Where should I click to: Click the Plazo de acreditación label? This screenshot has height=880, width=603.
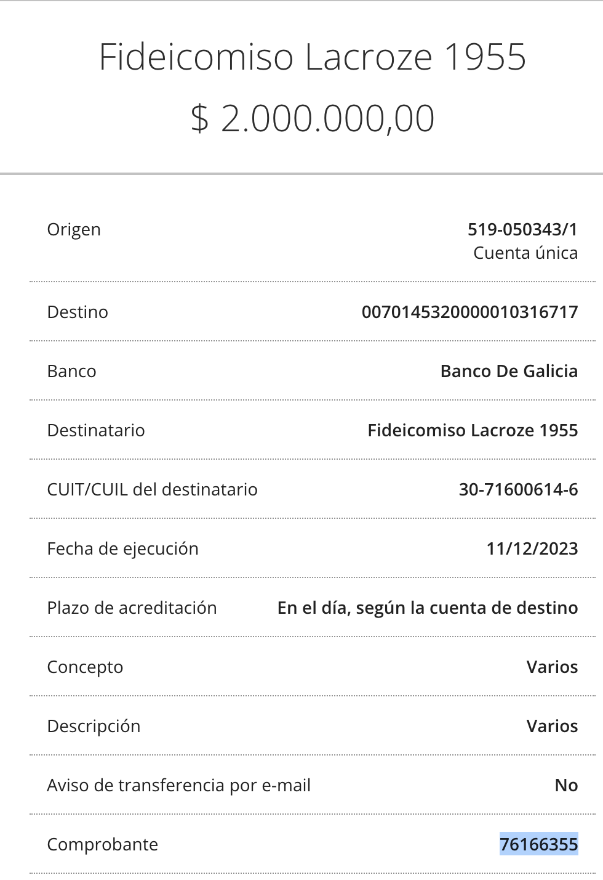pos(132,608)
